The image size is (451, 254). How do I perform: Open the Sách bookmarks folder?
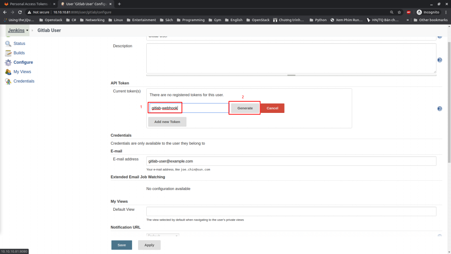pos(166,20)
